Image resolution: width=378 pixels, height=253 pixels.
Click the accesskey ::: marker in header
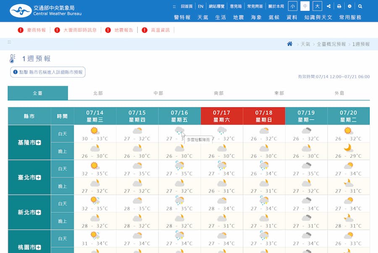(174, 7)
